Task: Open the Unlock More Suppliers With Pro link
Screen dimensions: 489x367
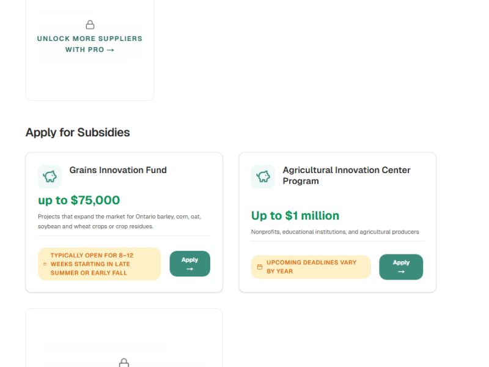Action: 90,44
